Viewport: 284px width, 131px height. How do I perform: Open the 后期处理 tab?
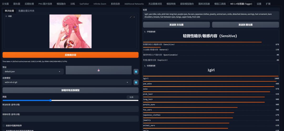[29, 4]
